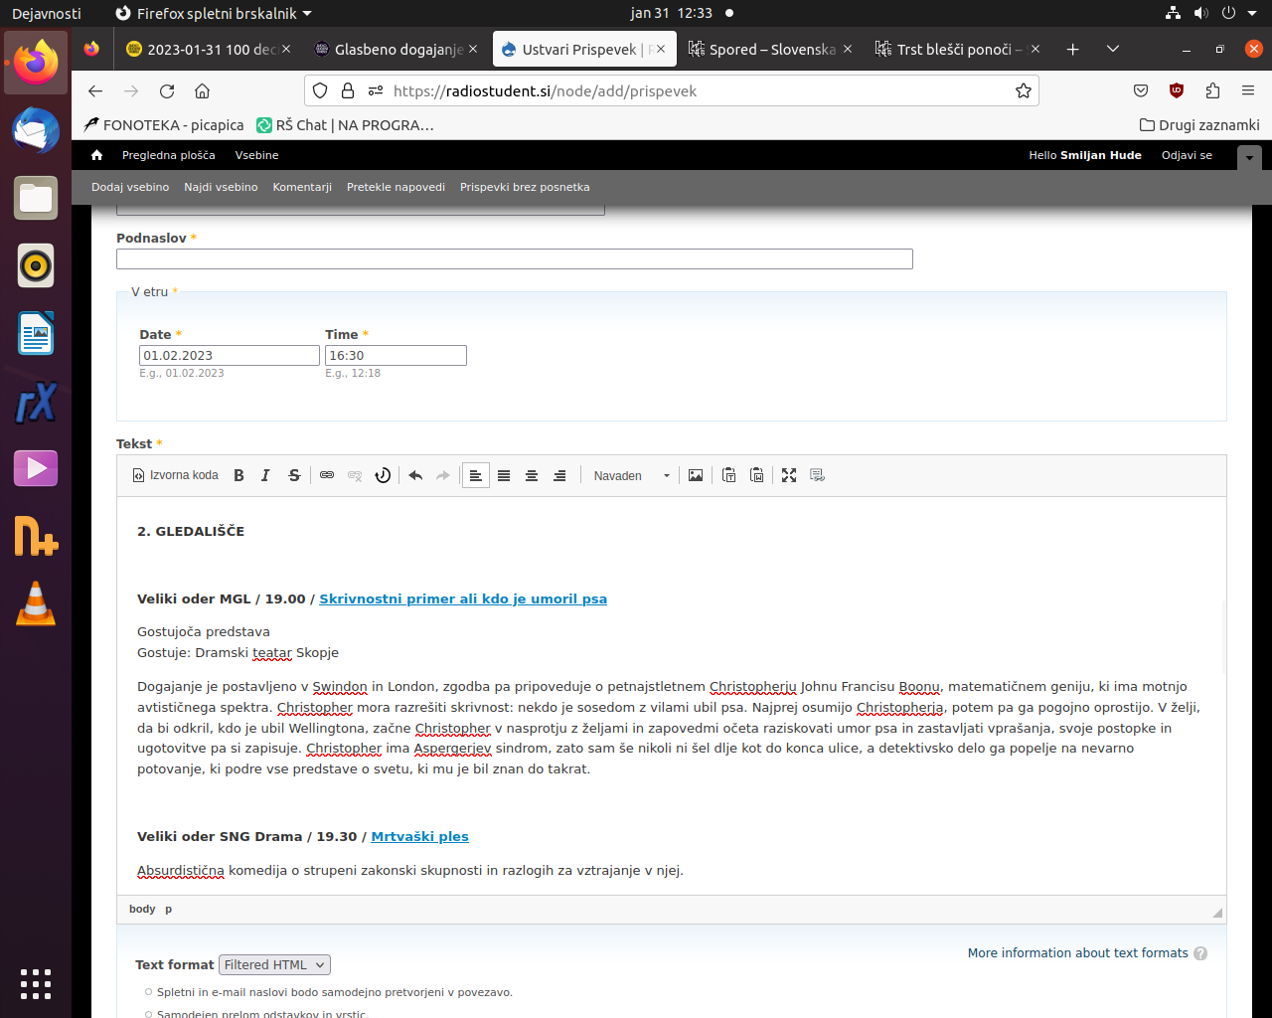Toggle Izvorna koda source view
The width and height of the screenshot is (1272, 1018).
coord(176,476)
